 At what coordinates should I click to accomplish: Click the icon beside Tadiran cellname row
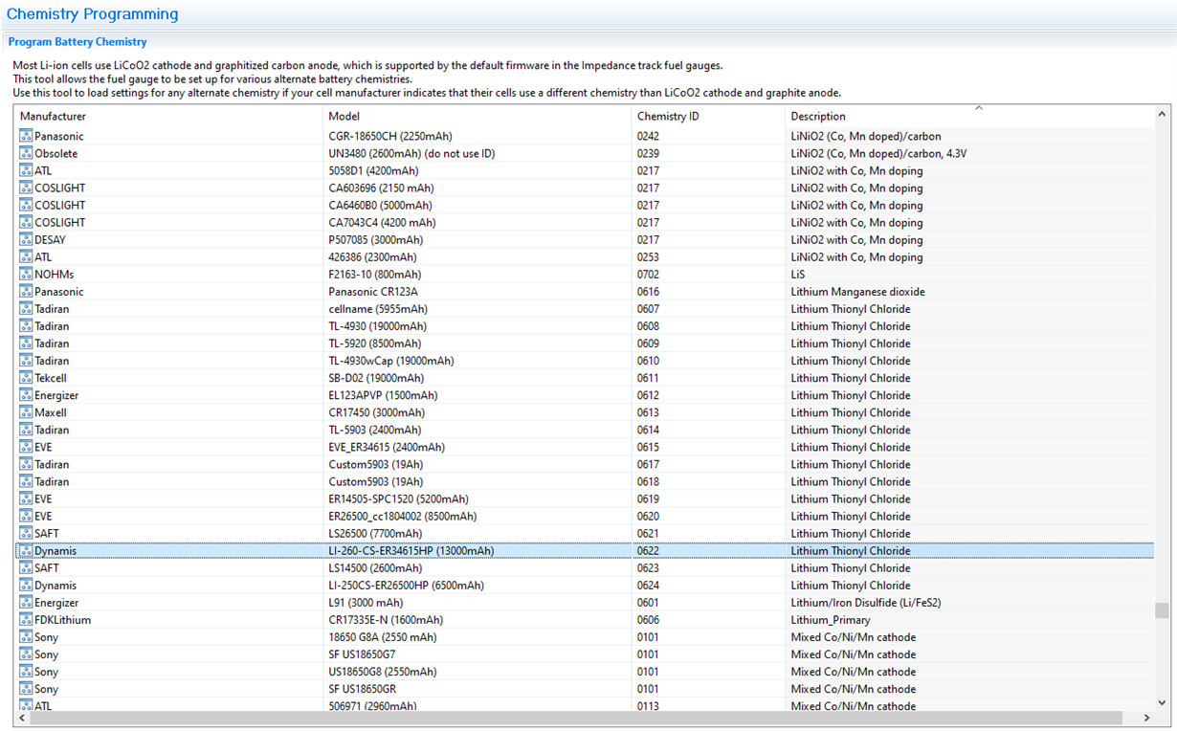coord(26,309)
